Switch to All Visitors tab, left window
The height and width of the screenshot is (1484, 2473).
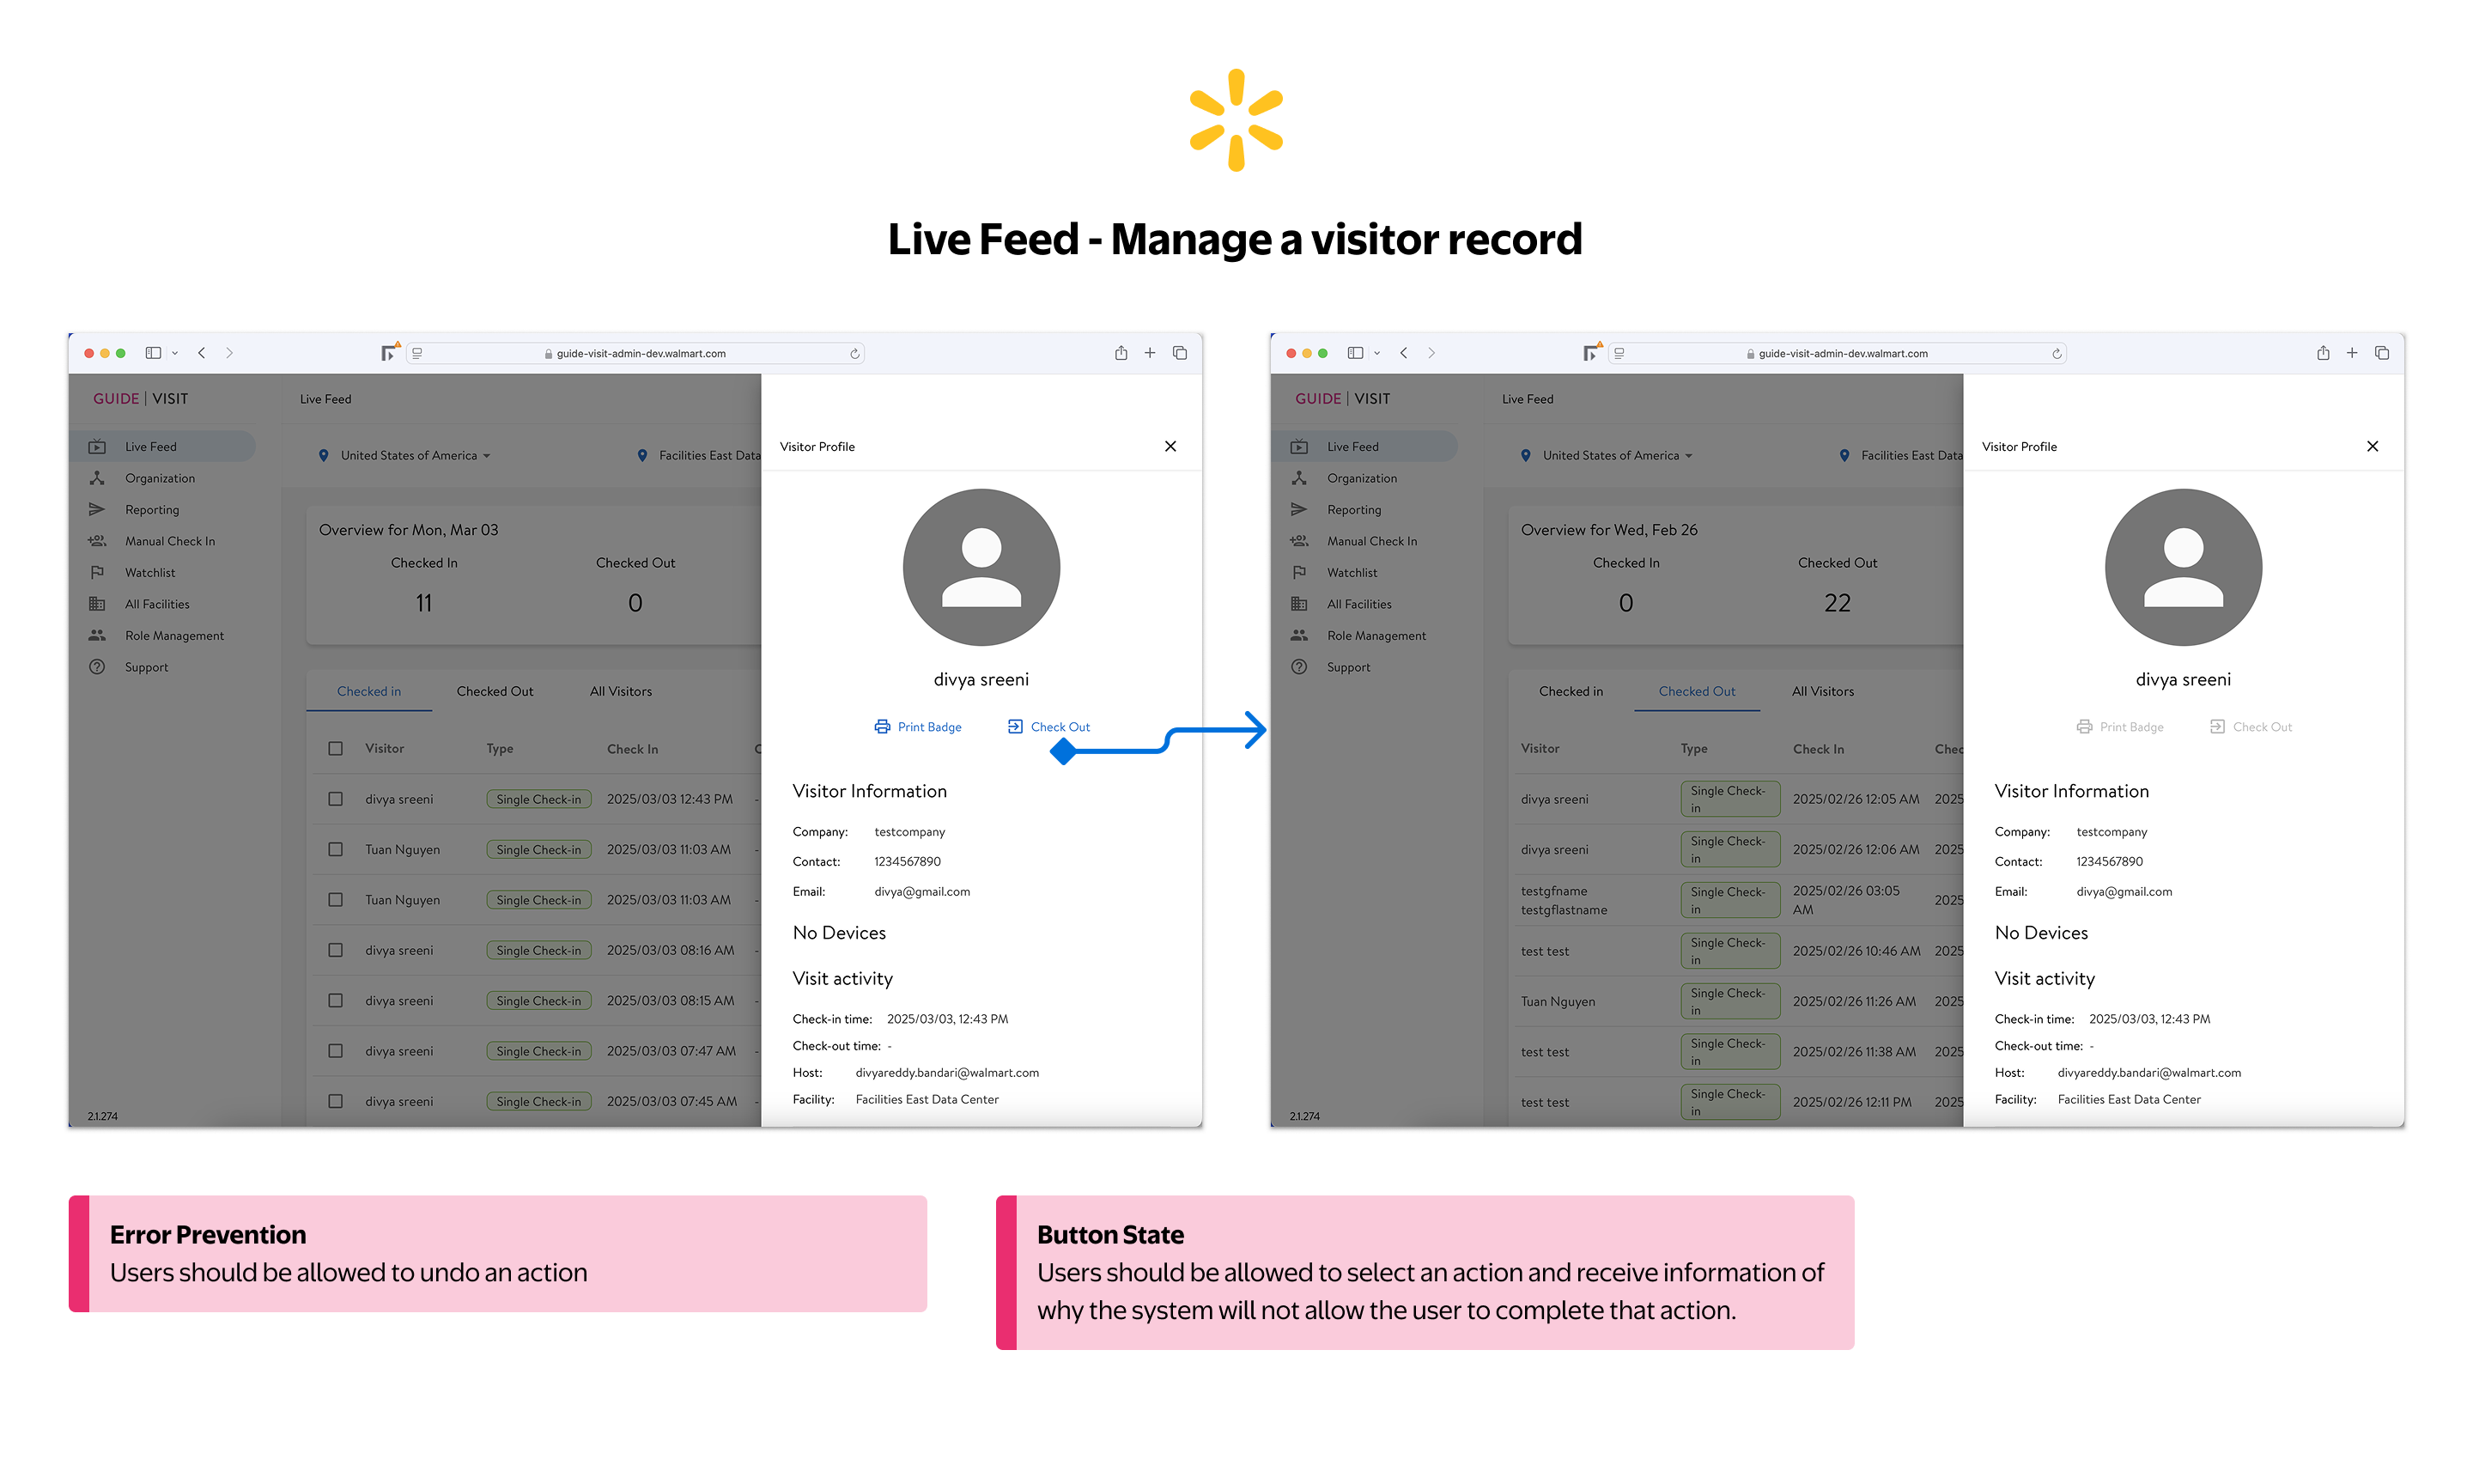click(621, 691)
